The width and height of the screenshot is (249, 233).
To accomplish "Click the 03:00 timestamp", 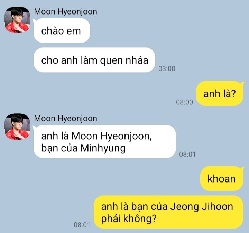I will pyautogui.click(x=167, y=69).
